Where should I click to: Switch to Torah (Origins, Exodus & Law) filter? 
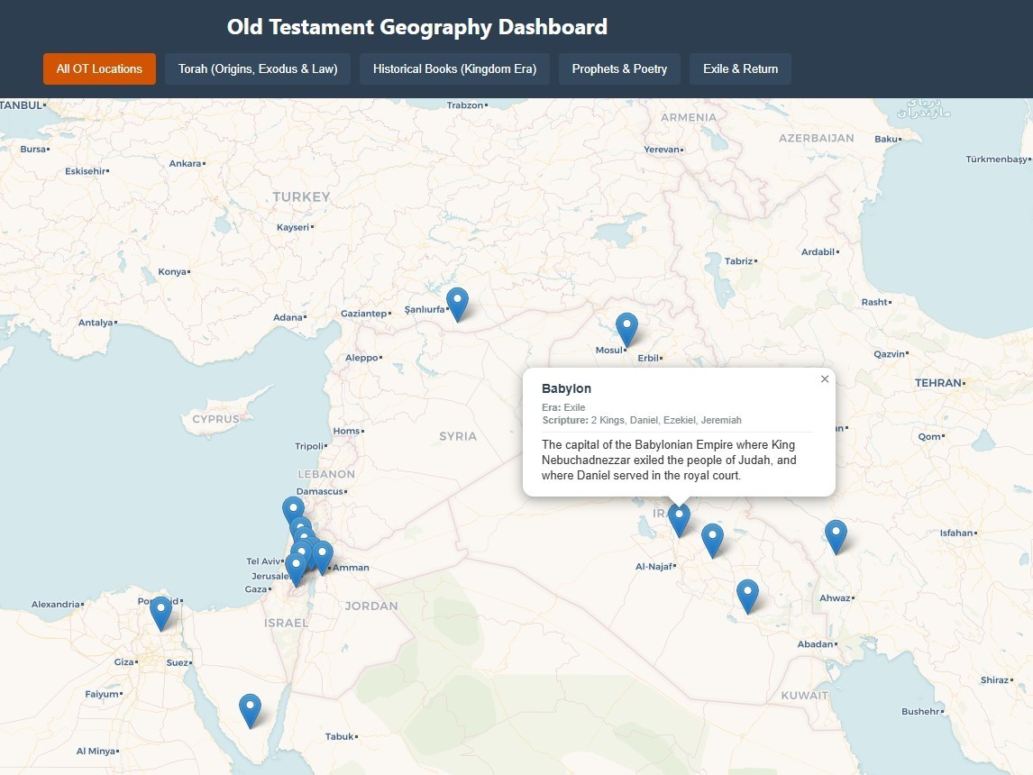tap(258, 69)
